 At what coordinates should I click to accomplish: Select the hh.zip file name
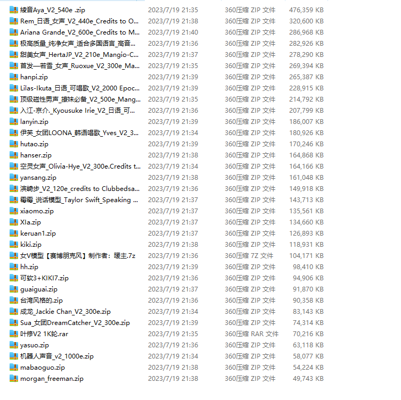(x=29, y=267)
